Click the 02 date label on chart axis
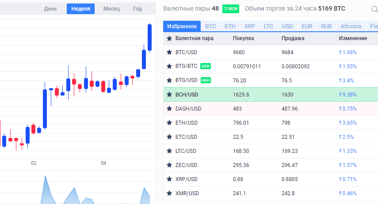 (34, 163)
